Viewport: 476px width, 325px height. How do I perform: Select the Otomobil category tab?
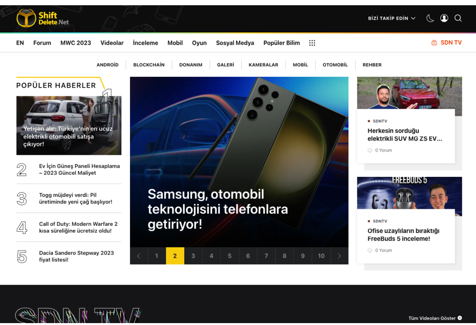tap(335, 65)
